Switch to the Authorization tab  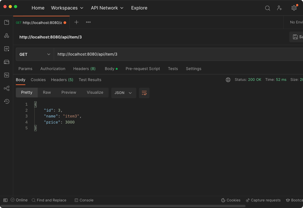pos(53,69)
